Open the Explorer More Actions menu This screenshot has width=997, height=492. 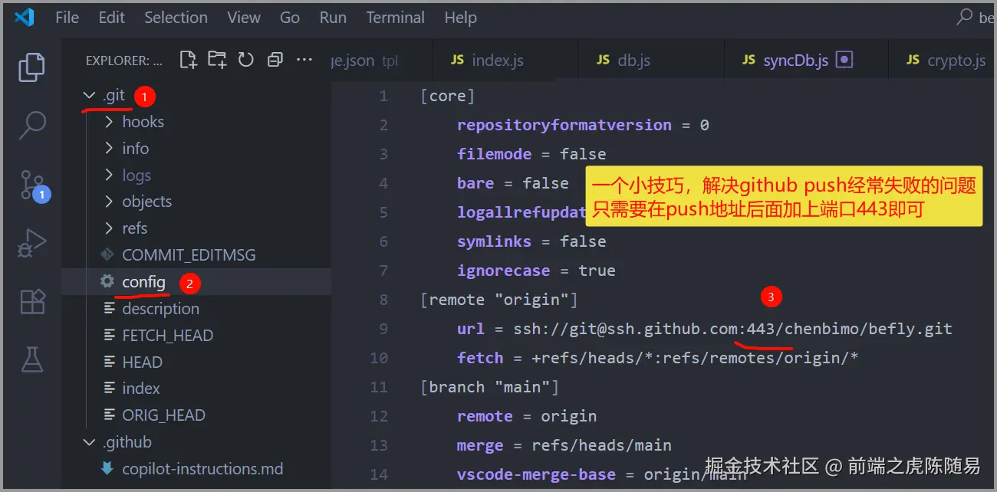pos(304,59)
